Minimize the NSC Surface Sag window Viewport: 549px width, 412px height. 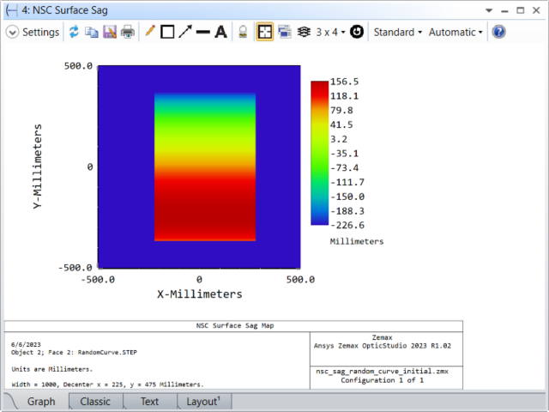[504, 11]
